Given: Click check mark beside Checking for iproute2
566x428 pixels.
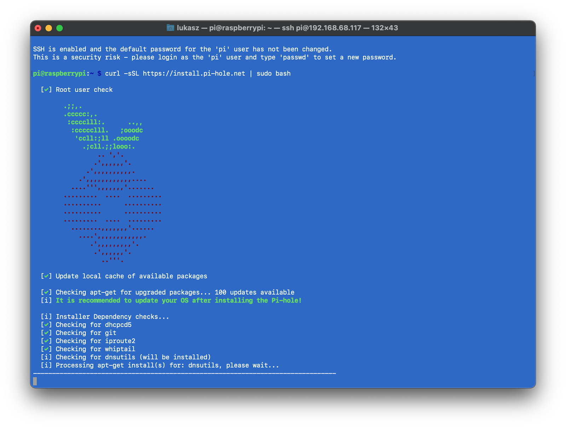Looking at the screenshot, I should [46, 341].
